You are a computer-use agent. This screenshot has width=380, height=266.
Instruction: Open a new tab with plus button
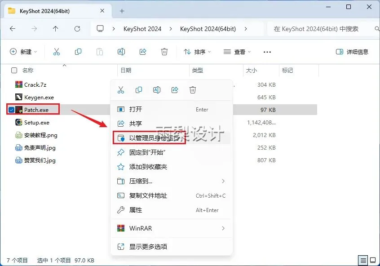click(x=122, y=11)
